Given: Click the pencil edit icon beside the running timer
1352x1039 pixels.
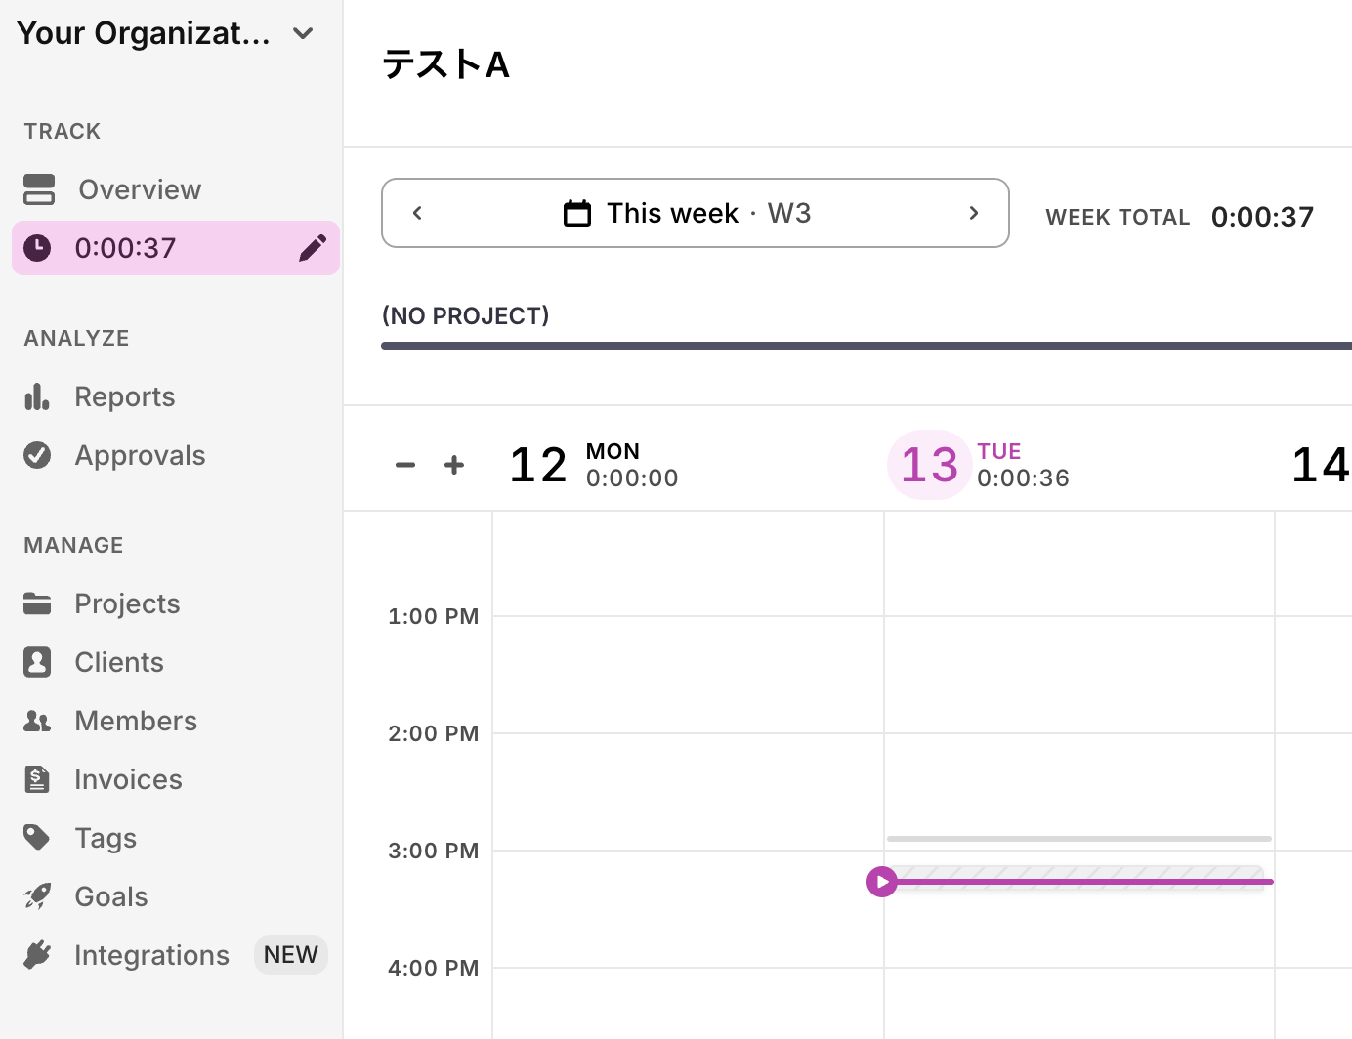Looking at the screenshot, I should (312, 248).
